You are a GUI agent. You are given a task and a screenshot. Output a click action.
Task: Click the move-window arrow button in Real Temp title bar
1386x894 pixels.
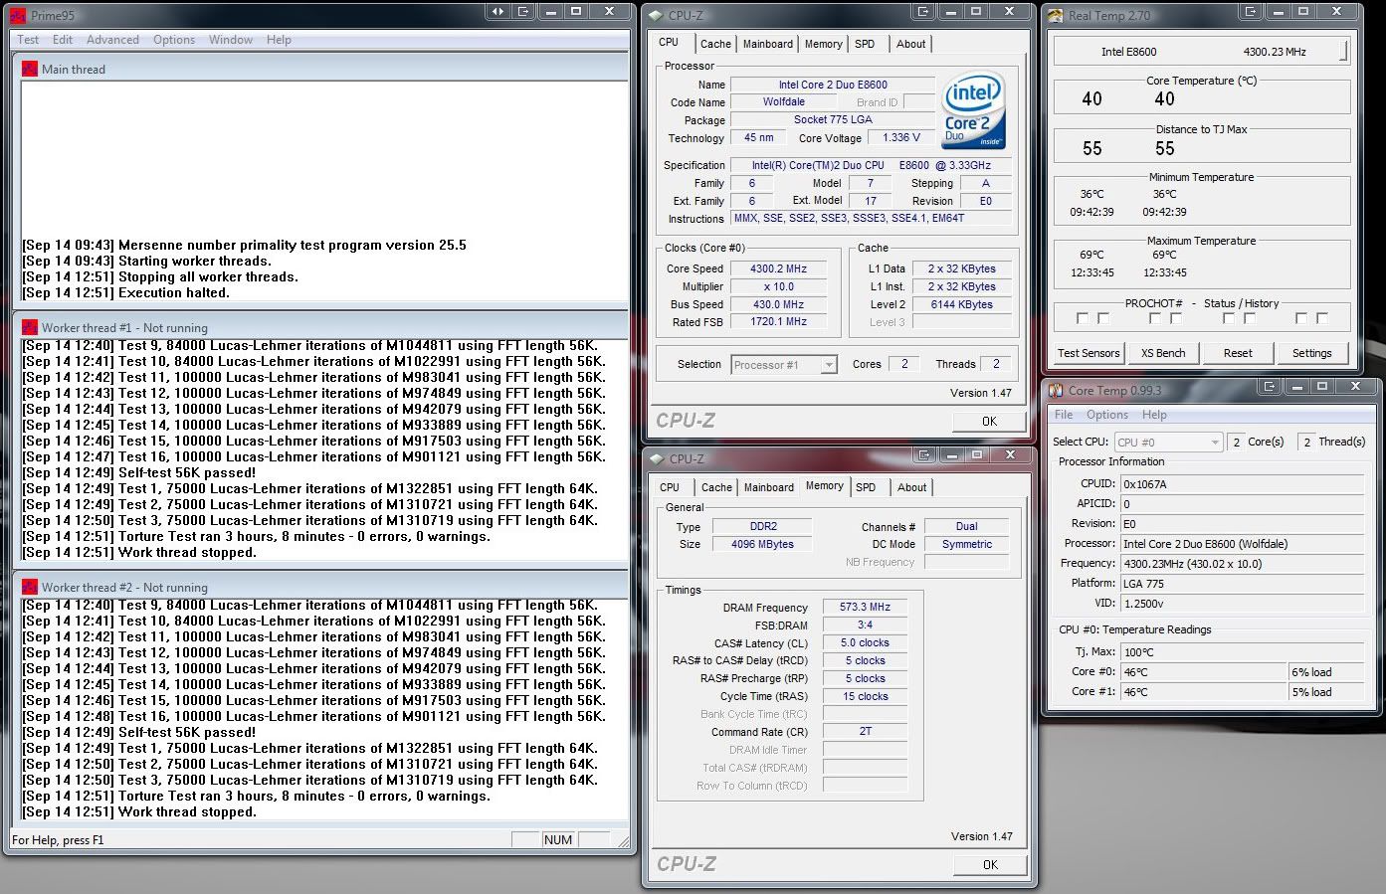1251,11
